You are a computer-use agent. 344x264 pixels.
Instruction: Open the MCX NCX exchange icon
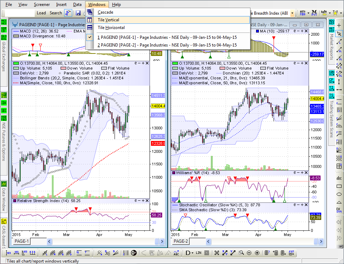point(4,22)
